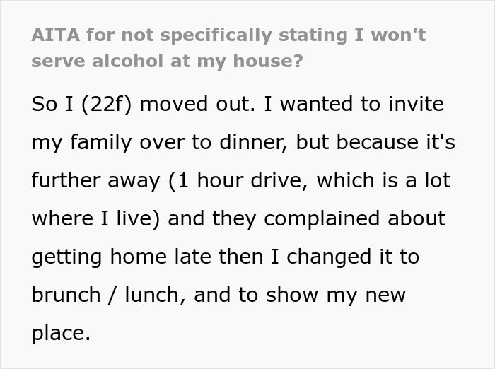This screenshot has width=495, height=369.
Task: Click 'serve alcohol at my house?' title line
Action: tap(167, 61)
